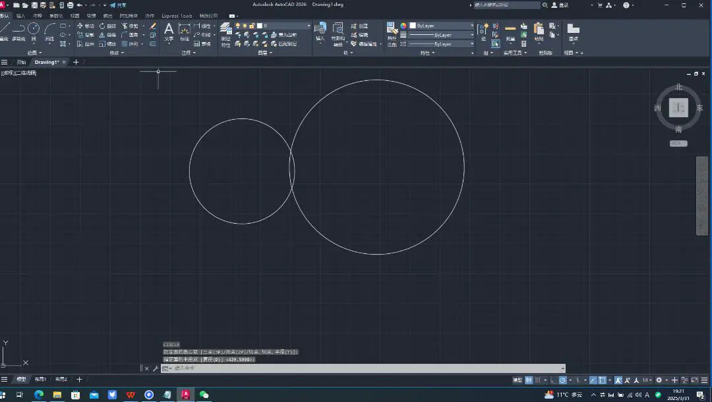The image size is (712, 402).
Task: Click the object color wheel swatch
Action: point(403,26)
